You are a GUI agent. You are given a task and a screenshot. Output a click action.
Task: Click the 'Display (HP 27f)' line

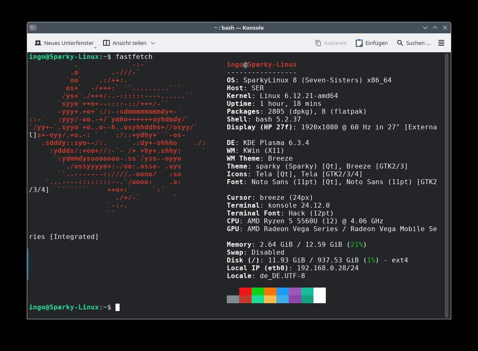[332, 127]
